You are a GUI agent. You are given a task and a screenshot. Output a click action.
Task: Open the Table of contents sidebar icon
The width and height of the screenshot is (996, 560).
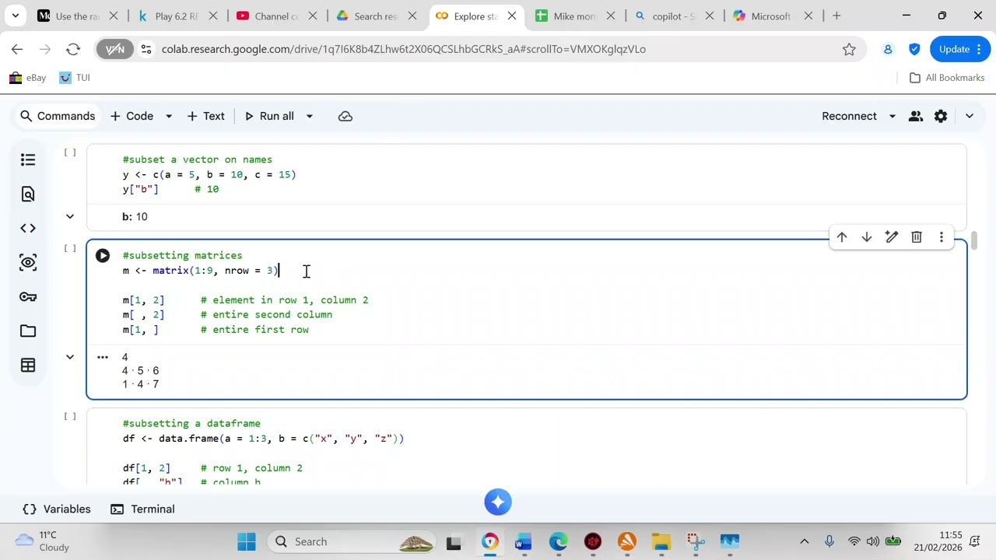point(28,159)
